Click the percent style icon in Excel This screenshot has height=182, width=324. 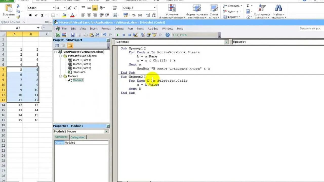(x=134, y=15)
